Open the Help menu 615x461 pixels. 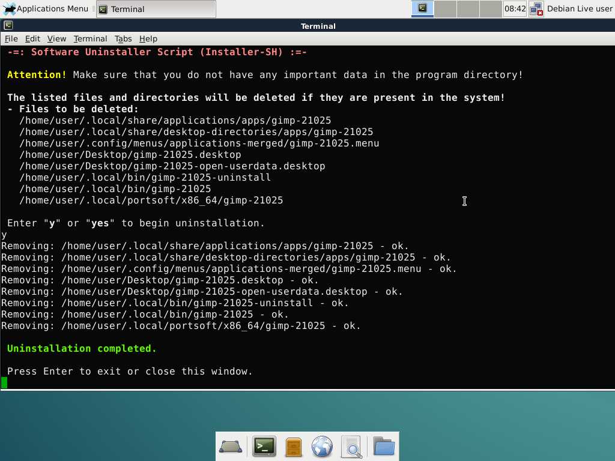pos(148,38)
